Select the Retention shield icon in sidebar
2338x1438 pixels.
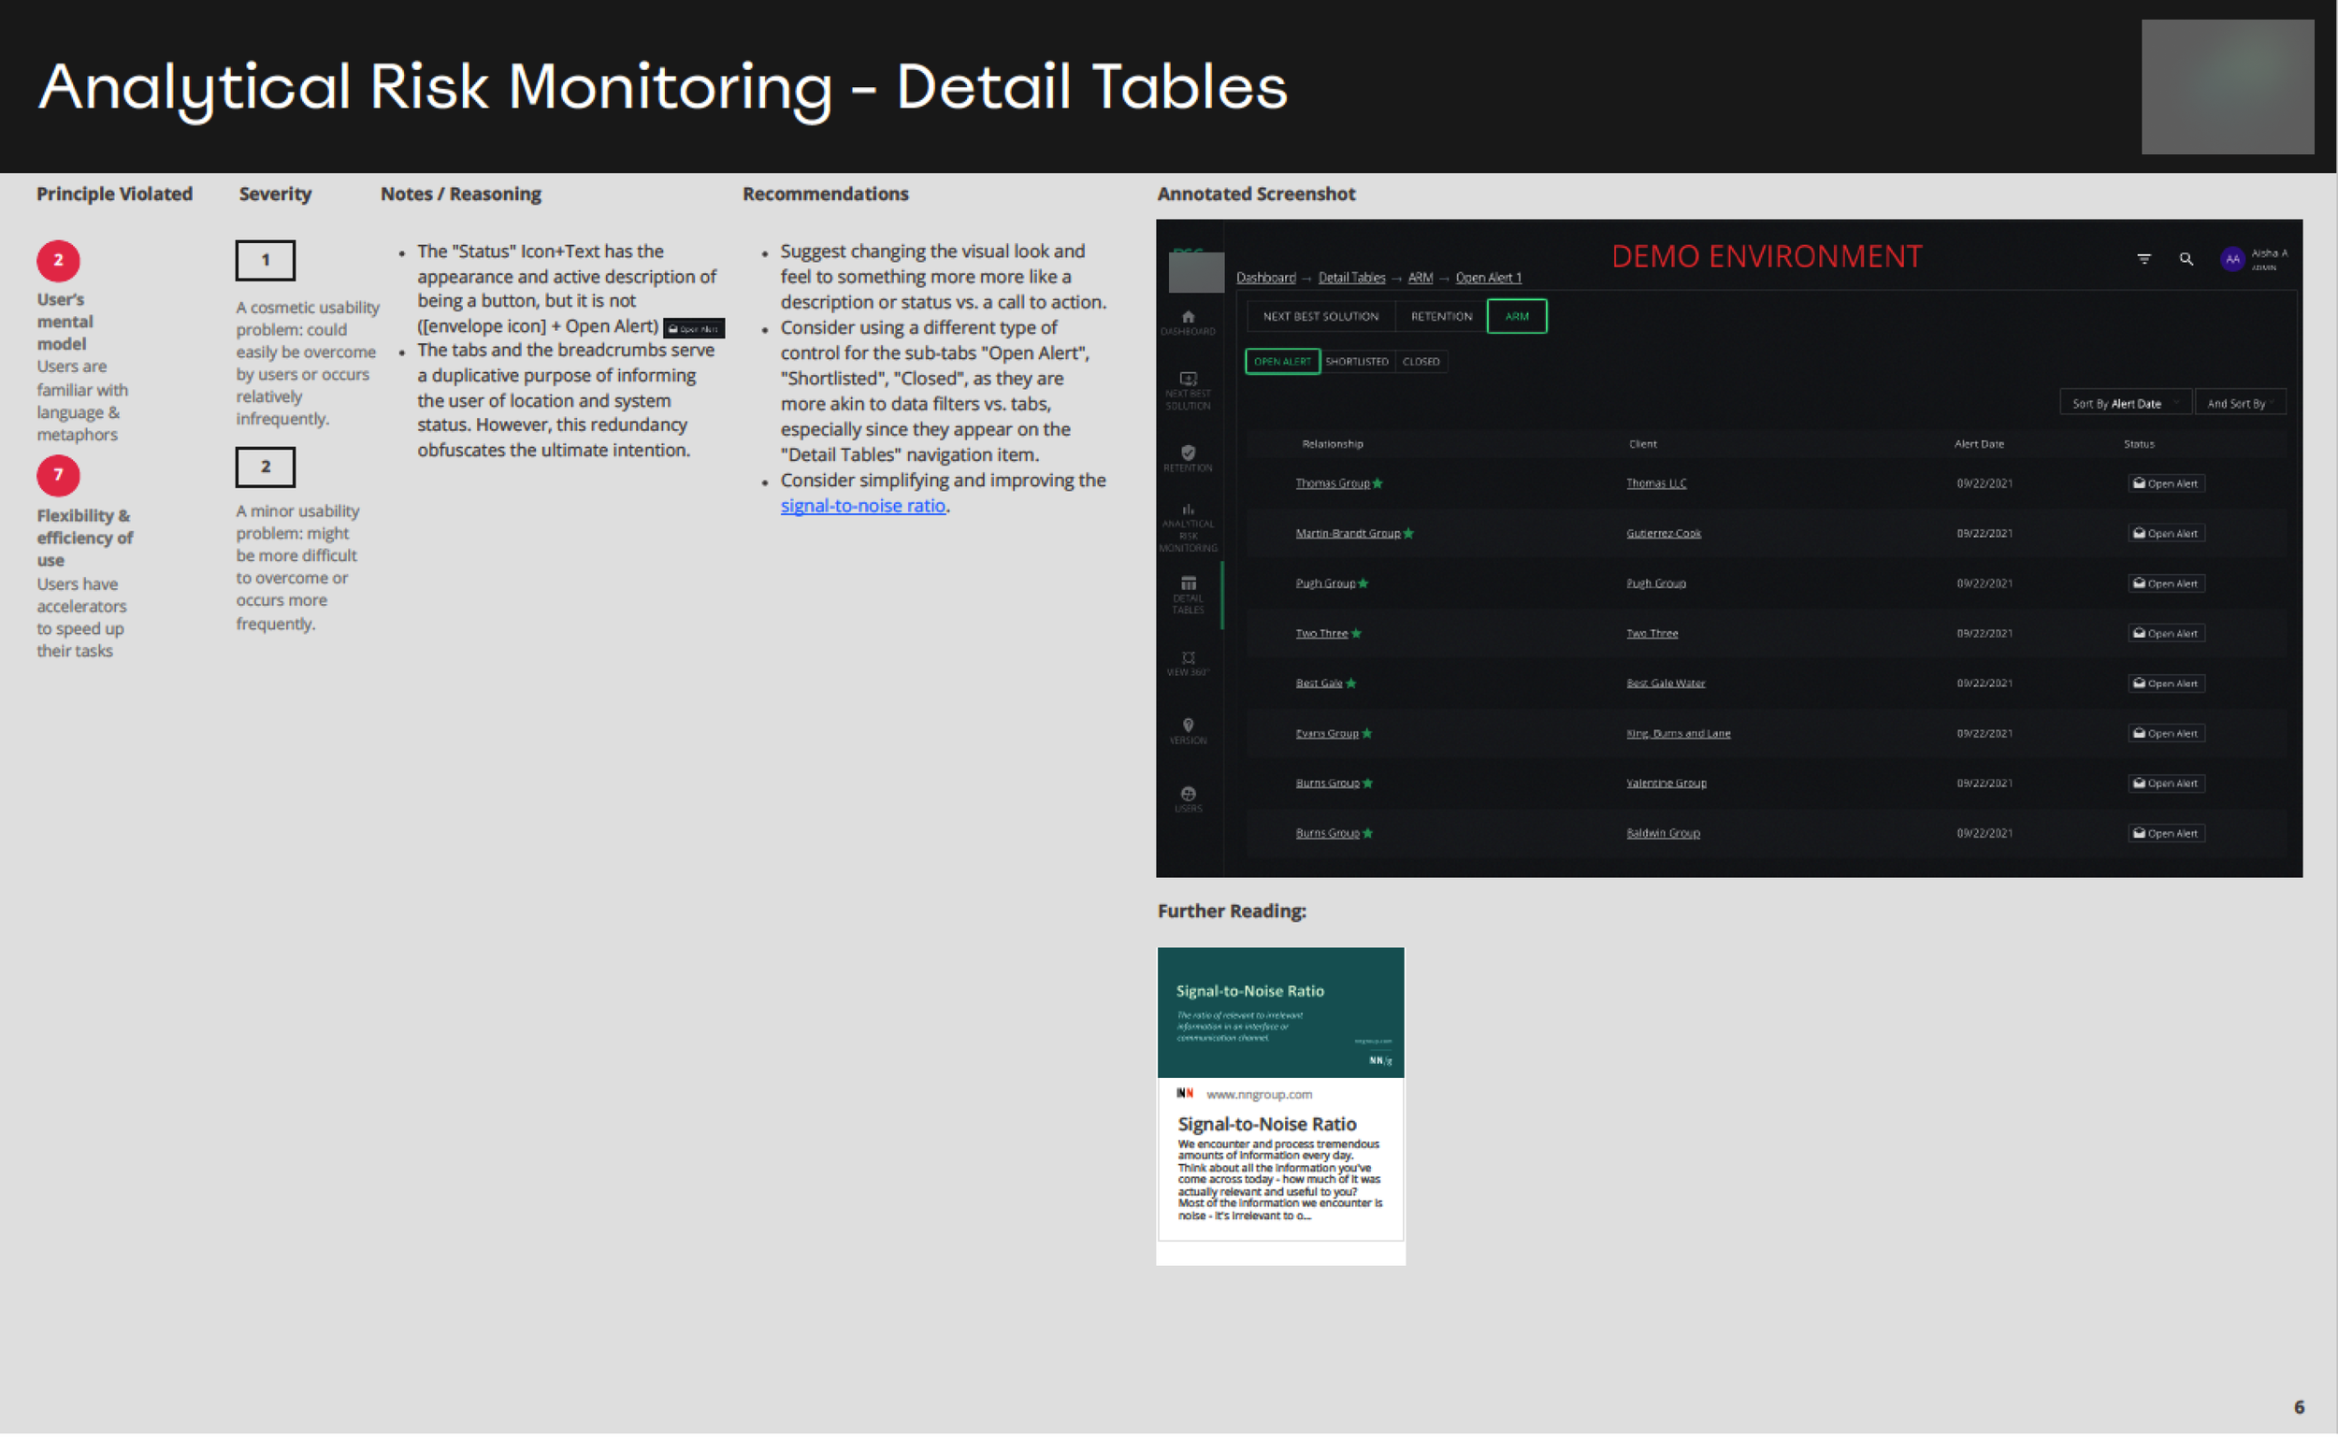click(x=1188, y=453)
